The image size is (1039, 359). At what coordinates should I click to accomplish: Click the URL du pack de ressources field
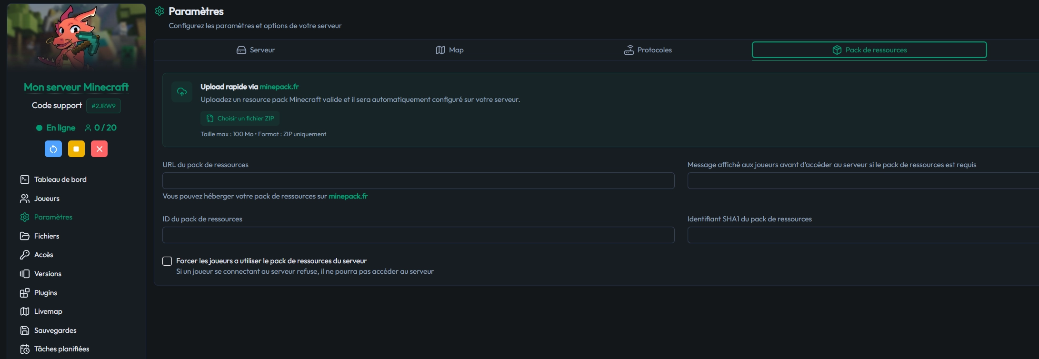click(x=418, y=181)
